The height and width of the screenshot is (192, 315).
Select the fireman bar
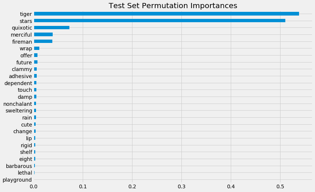43,41
